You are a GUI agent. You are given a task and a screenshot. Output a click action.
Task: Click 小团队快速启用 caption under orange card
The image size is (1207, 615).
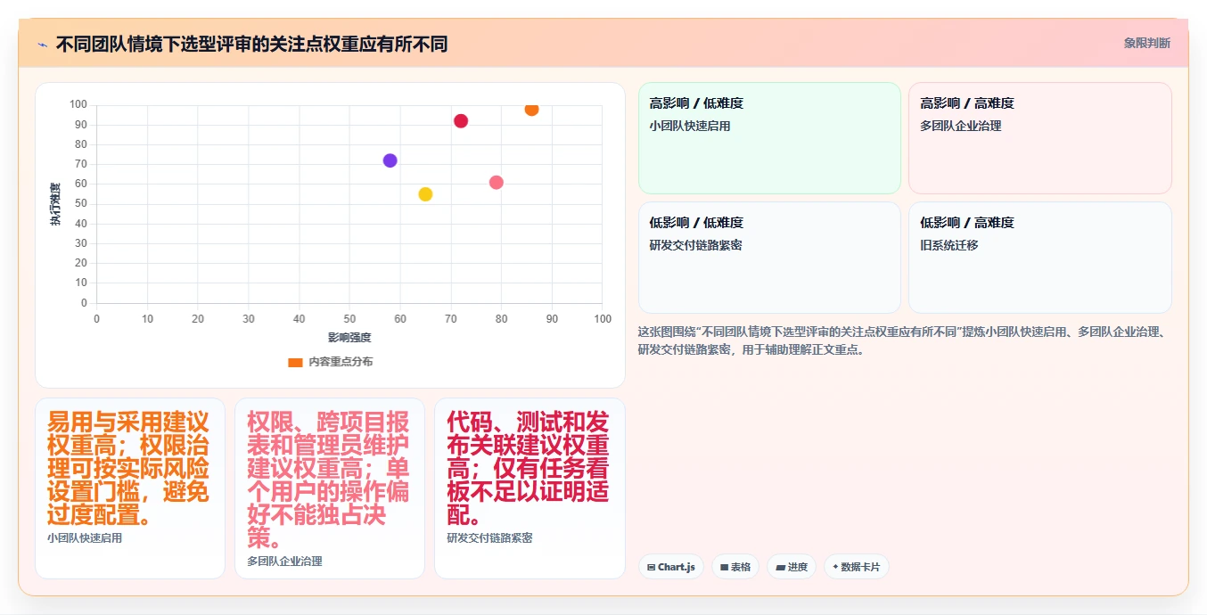[85, 538]
